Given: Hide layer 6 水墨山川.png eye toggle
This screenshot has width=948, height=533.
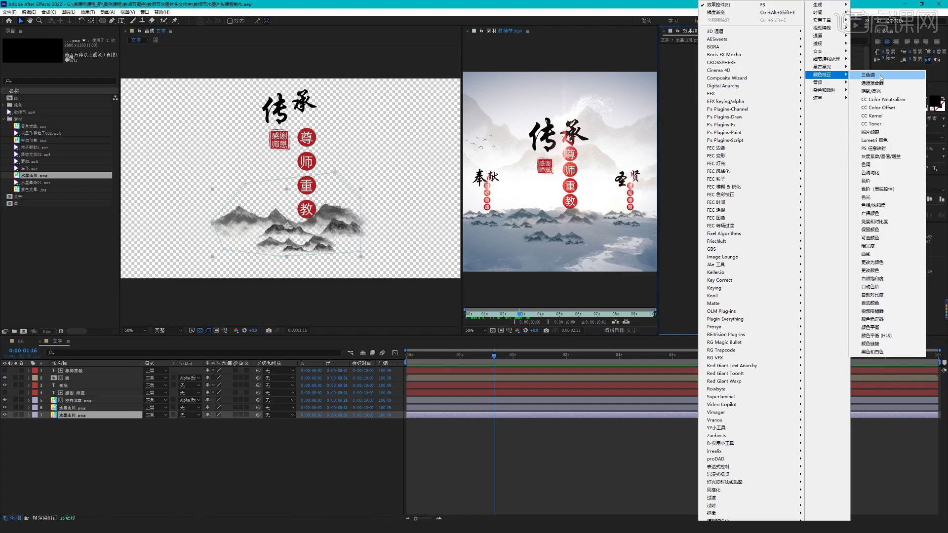Looking at the screenshot, I should [5, 408].
